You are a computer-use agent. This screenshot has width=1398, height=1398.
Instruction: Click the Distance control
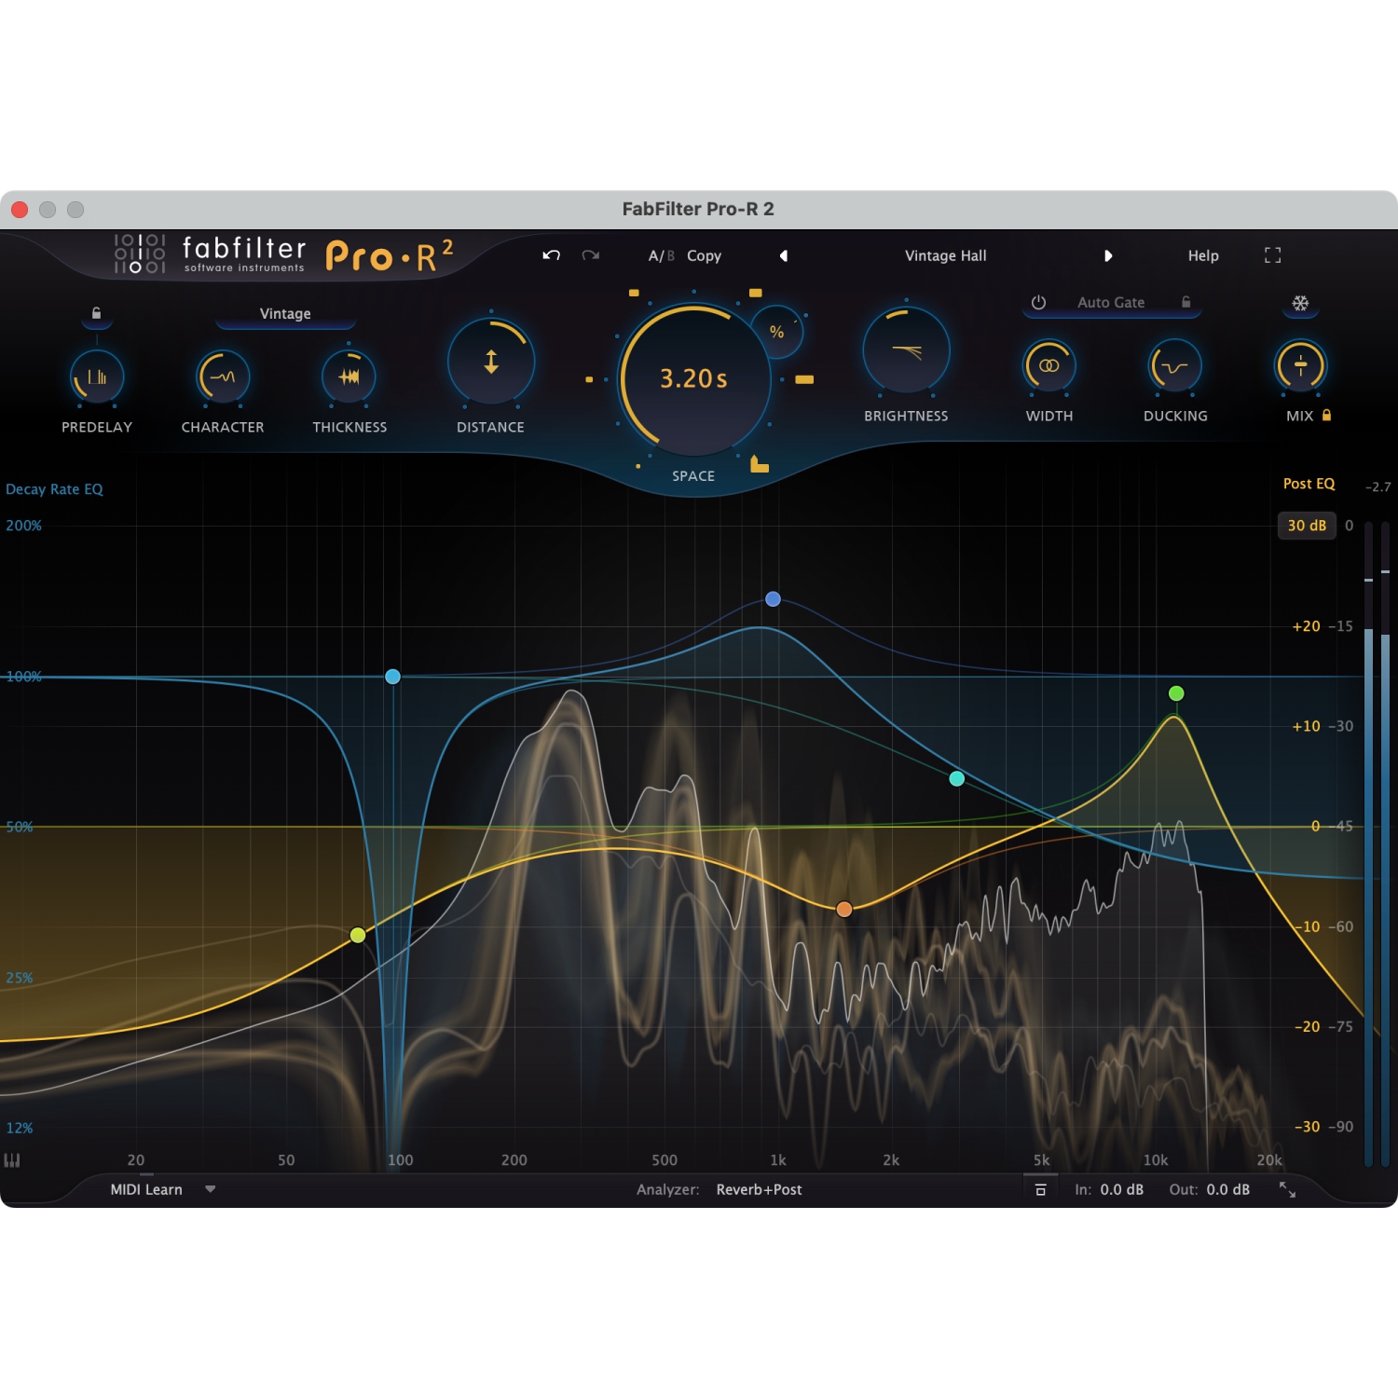[x=490, y=363]
